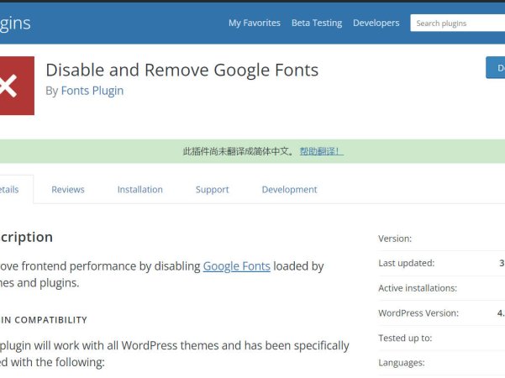The width and height of the screenshot is (505, 378).
Task: Click the 帮助翻译 translation link
Action: [x=321, y=151]
